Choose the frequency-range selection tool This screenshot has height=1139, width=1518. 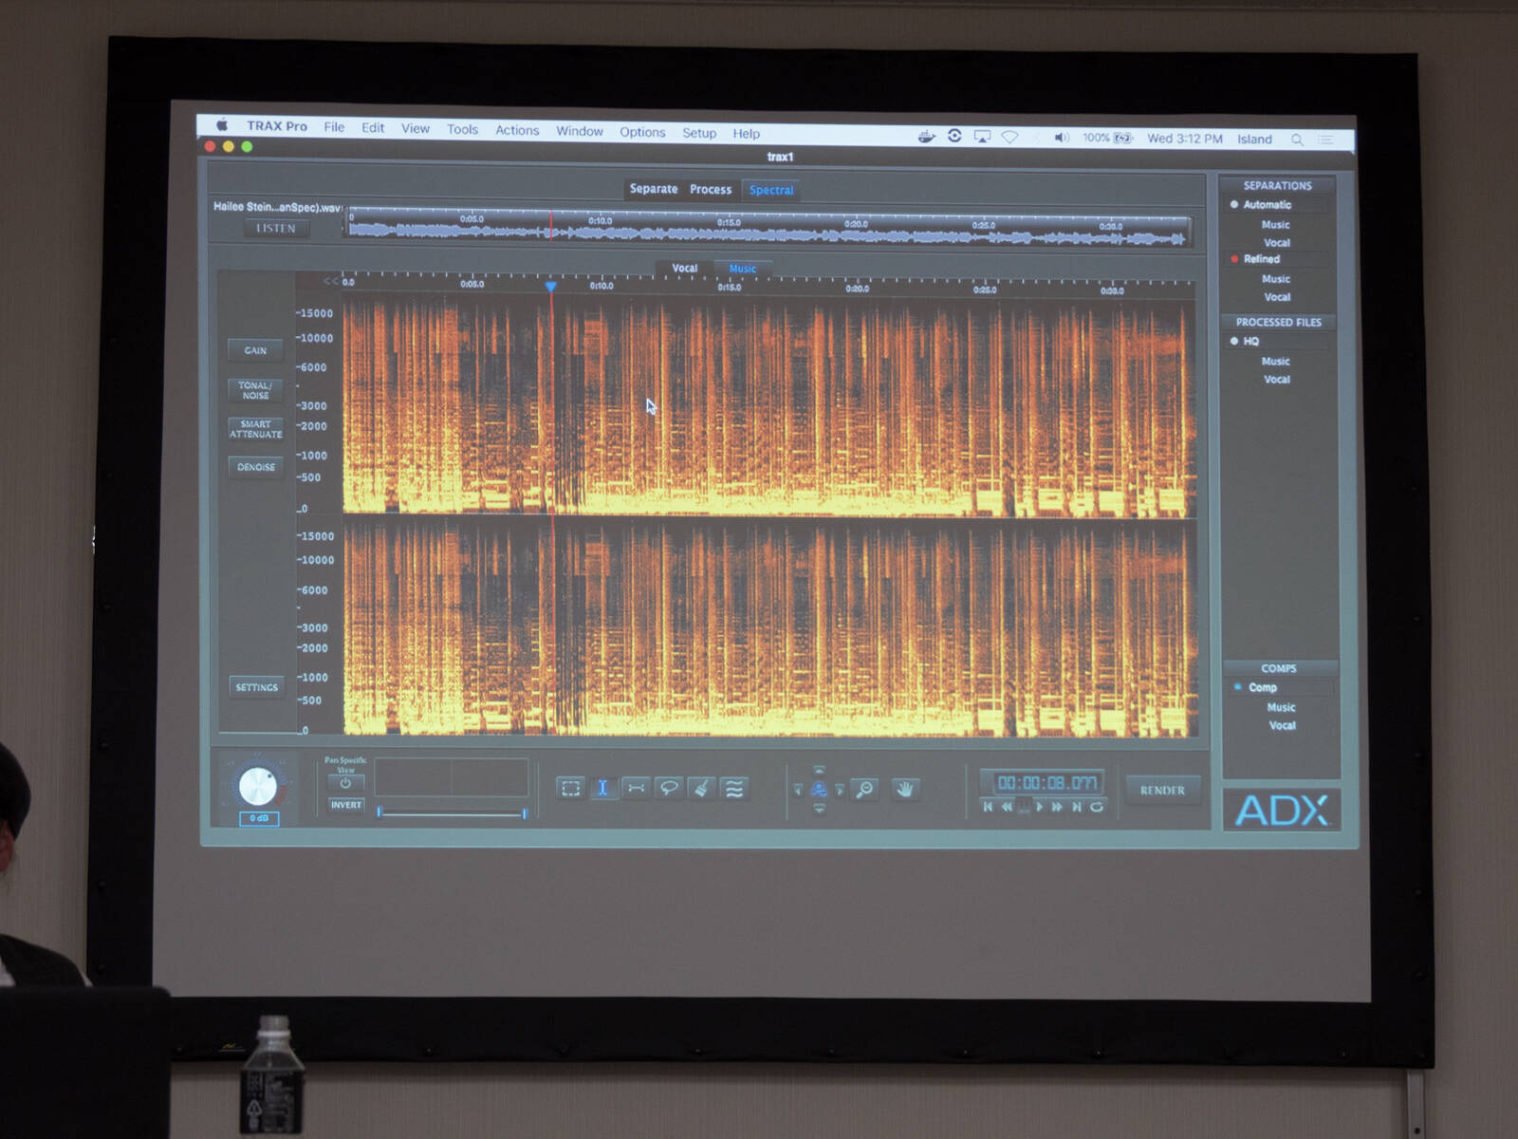point(636,788)
